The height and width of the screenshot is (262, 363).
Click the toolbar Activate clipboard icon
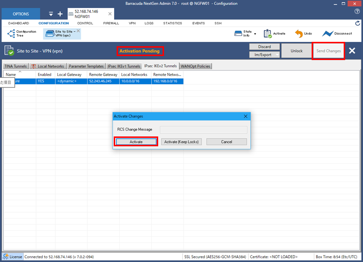coord(268,33)
